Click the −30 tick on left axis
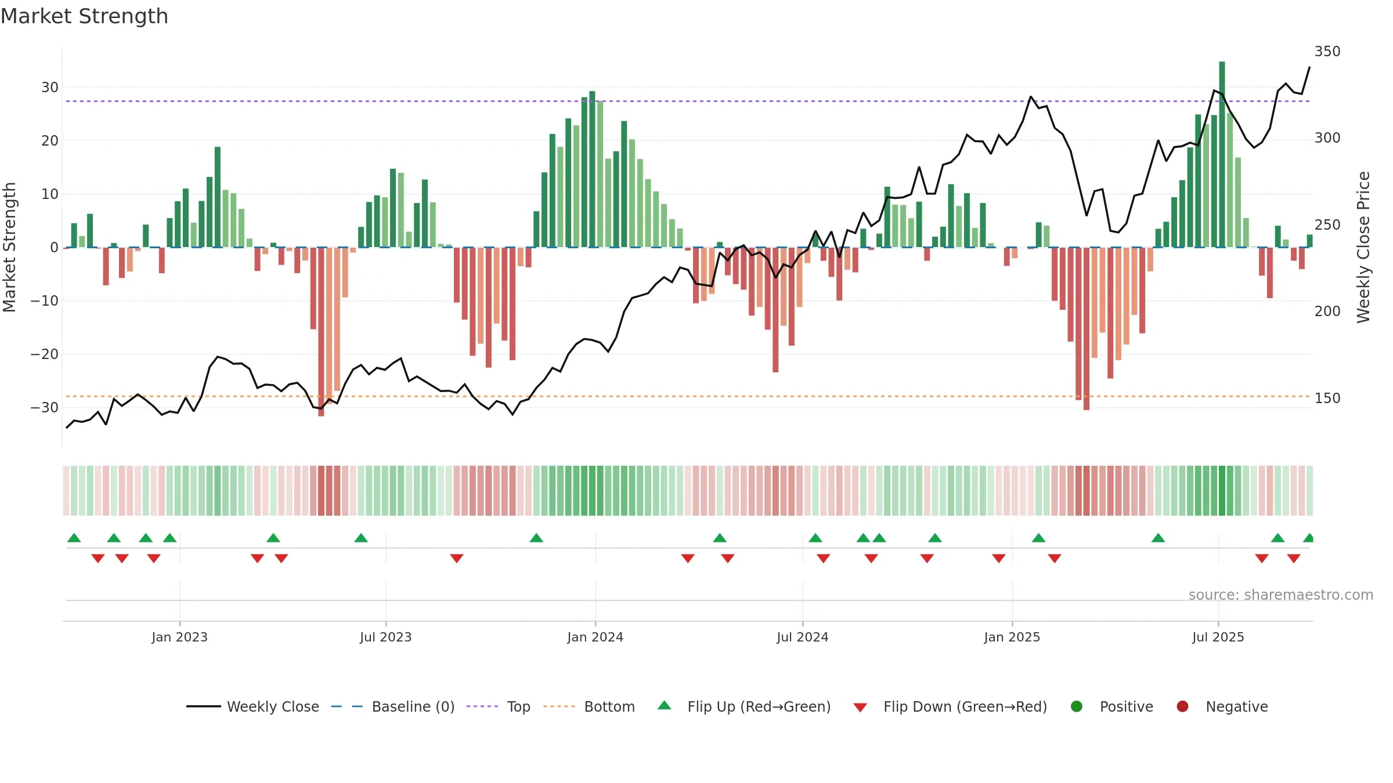 [45, 408]
